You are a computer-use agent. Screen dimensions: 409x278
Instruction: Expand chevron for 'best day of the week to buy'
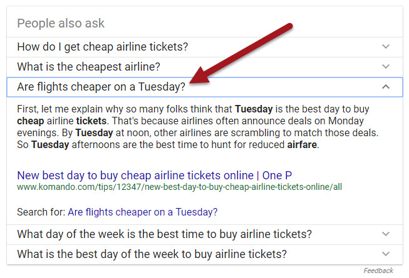(x=386, y=254)
